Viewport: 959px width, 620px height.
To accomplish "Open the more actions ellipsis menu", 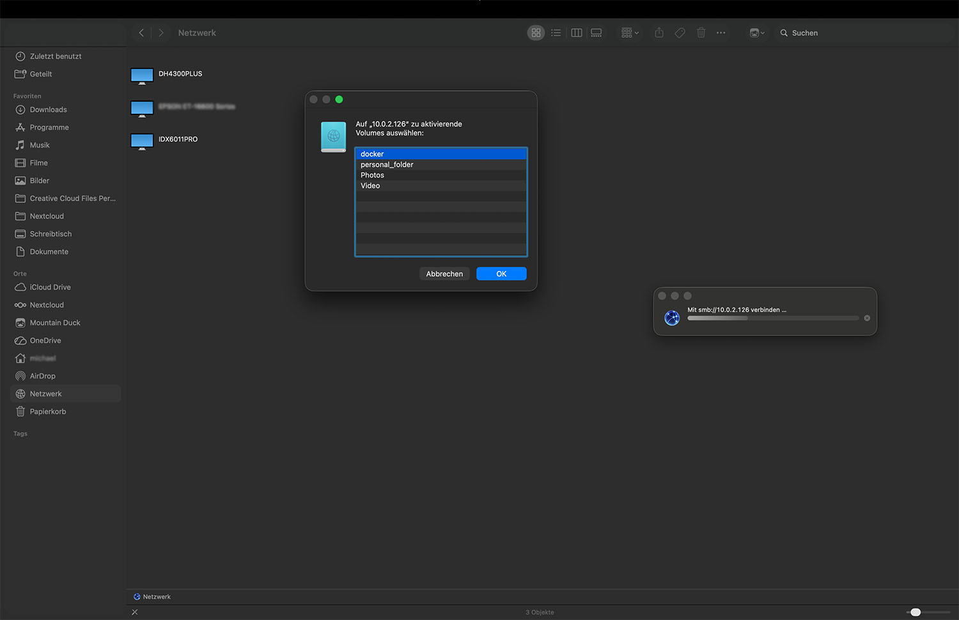I will click(721, 33).
